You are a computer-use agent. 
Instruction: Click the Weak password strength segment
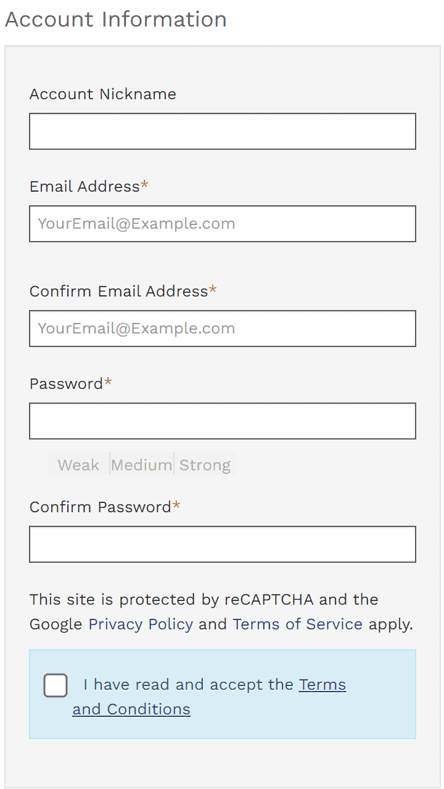[78, 465]
